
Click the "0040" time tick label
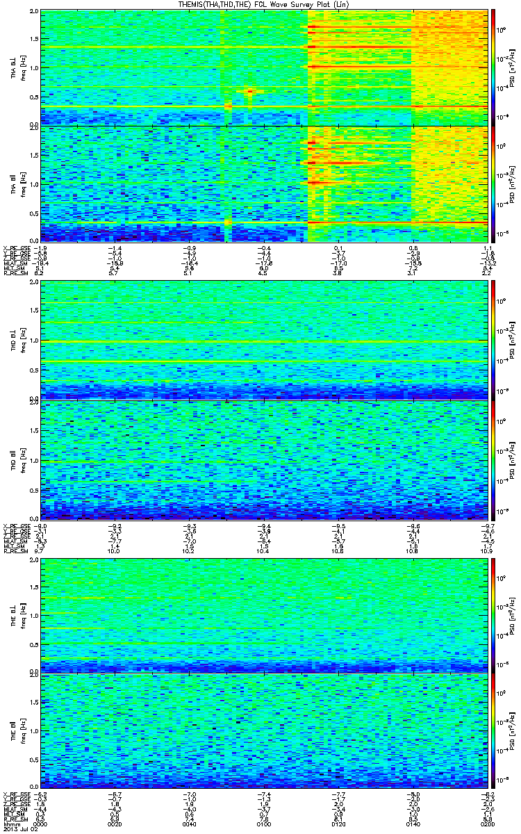point(190,824)
